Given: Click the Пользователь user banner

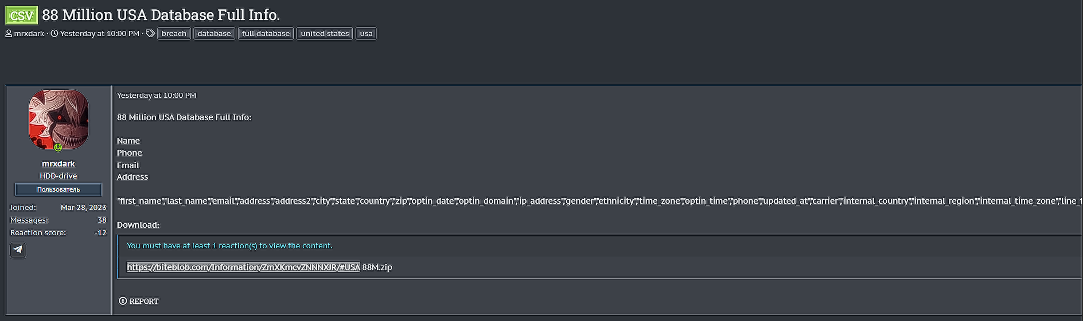Looking at the screenshot, I should click(x=59, y=189).
